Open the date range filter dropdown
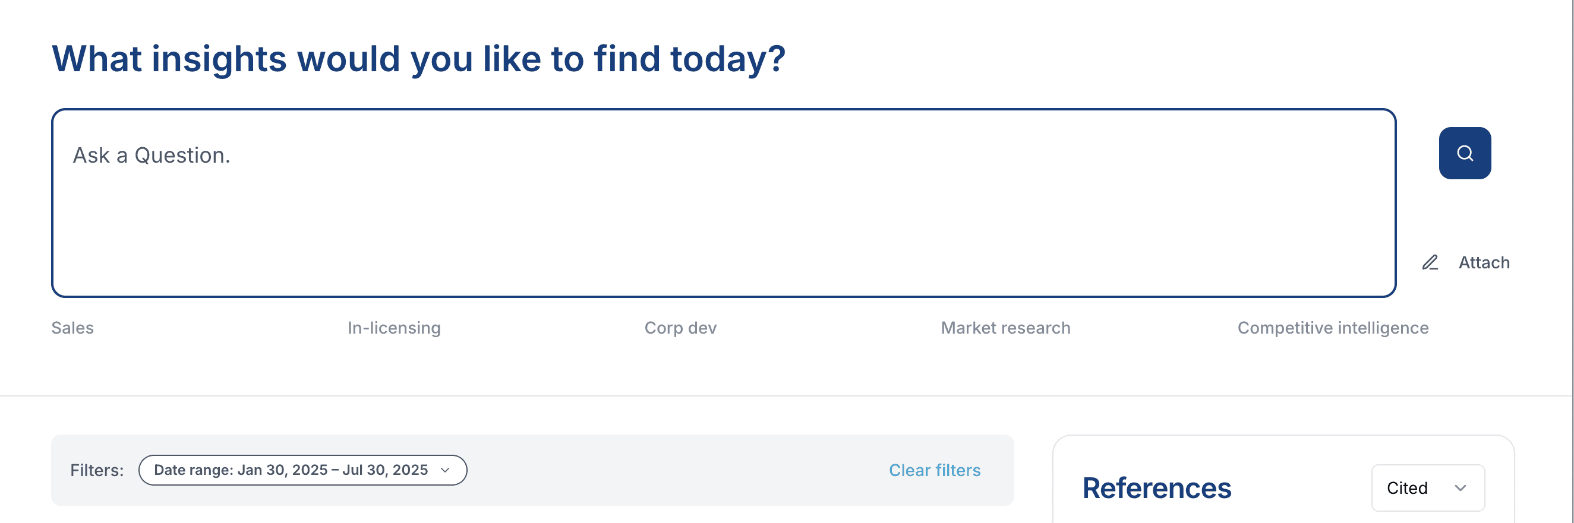This screenshot has width=1574, height=523. click(x=302, y=470)
